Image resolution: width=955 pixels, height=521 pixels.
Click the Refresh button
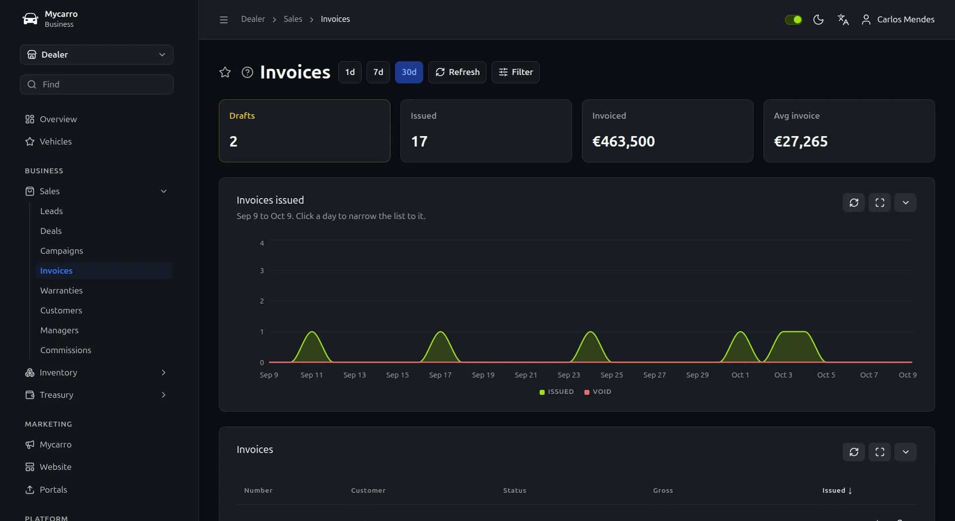coord(457,72)
